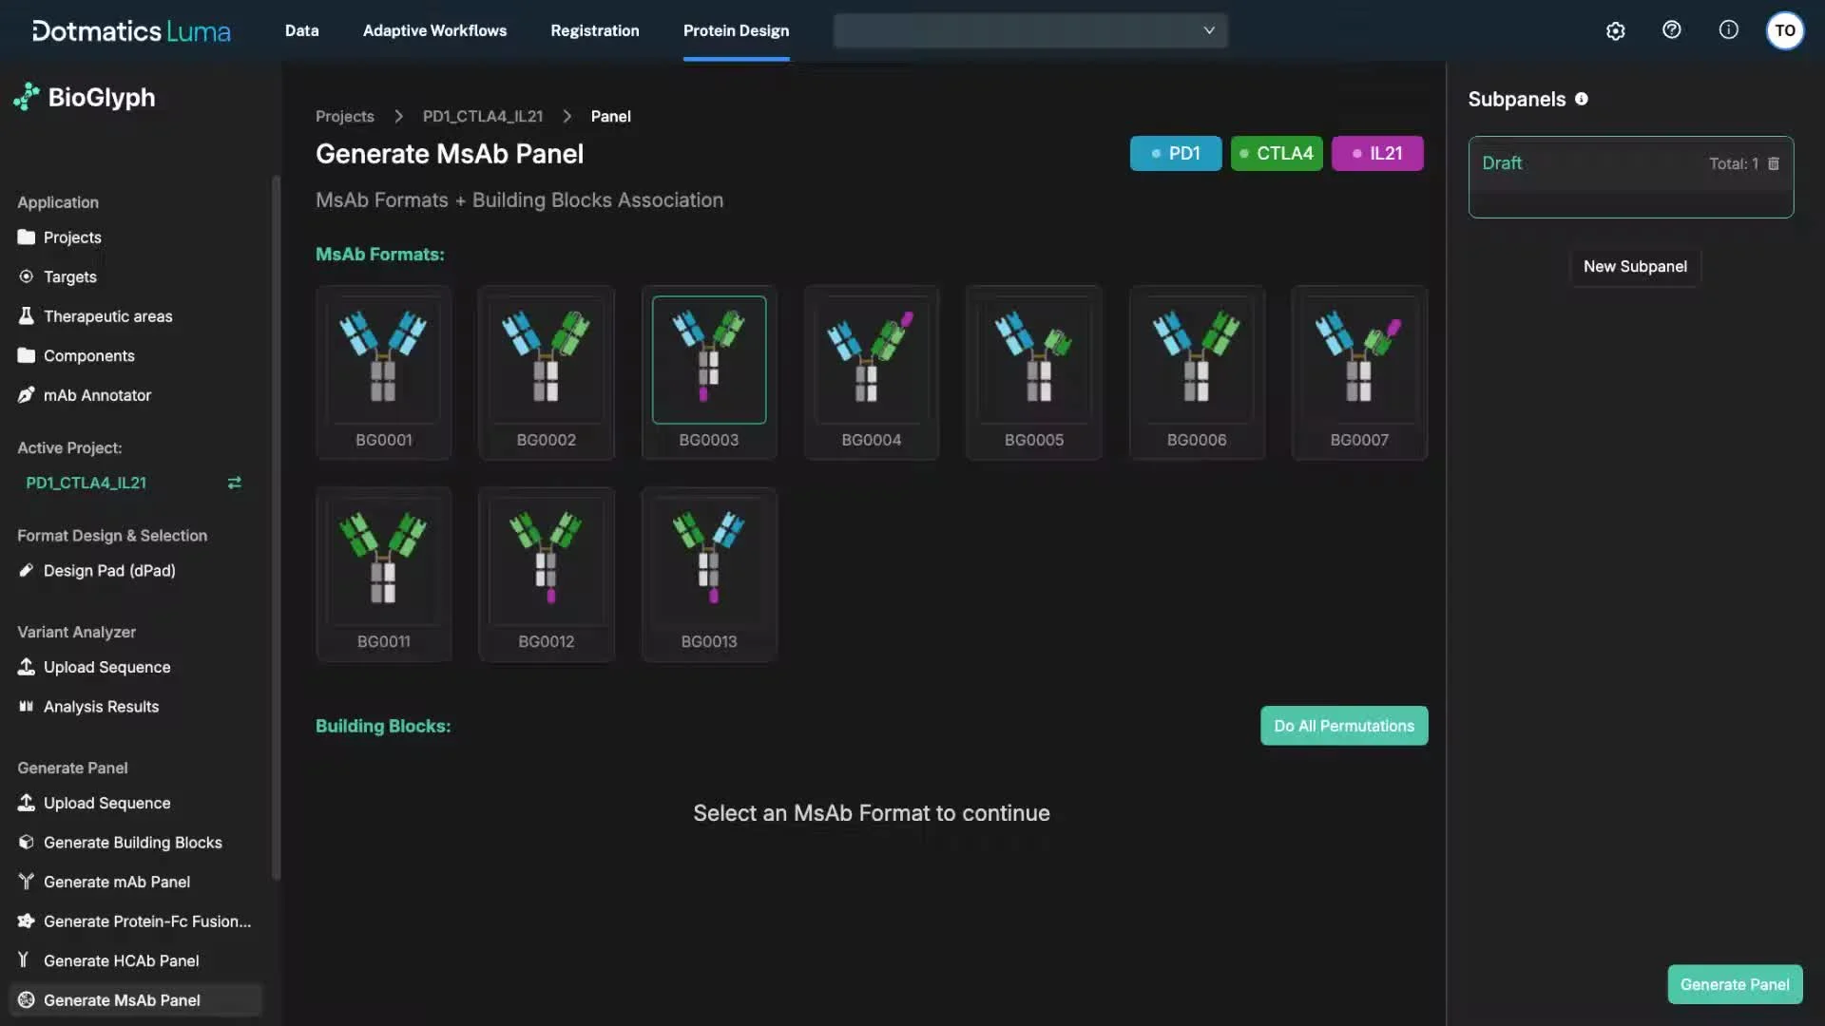
Task: Delete Draft subpanel with trash icon
Action: point(1773,163)
